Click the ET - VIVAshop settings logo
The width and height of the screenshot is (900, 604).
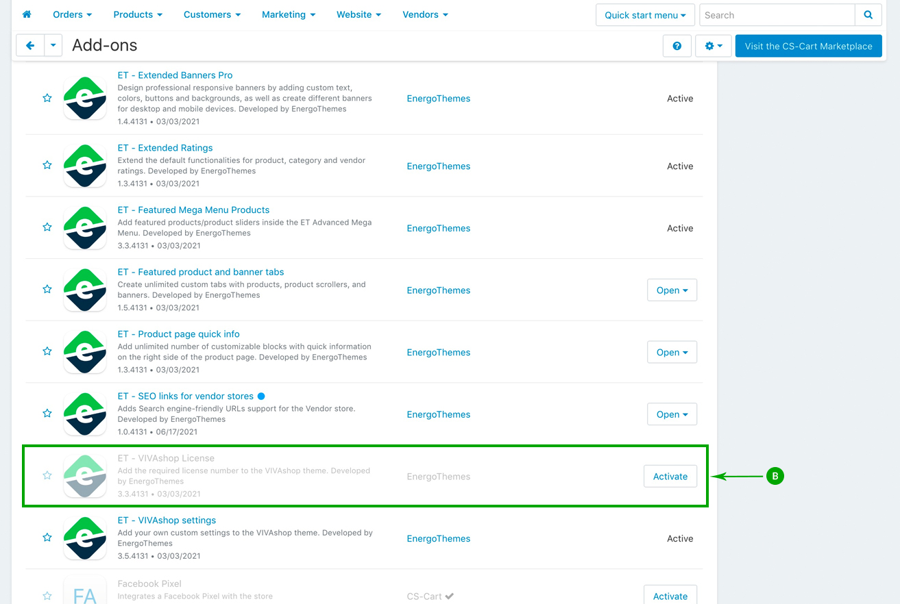click(x=85, y=538)
